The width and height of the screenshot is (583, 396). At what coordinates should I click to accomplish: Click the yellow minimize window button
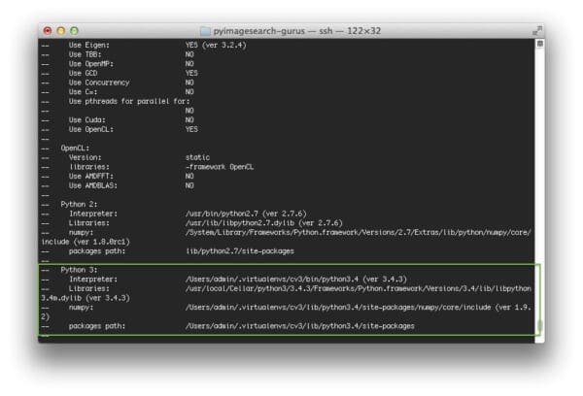[x=61, y=31]
